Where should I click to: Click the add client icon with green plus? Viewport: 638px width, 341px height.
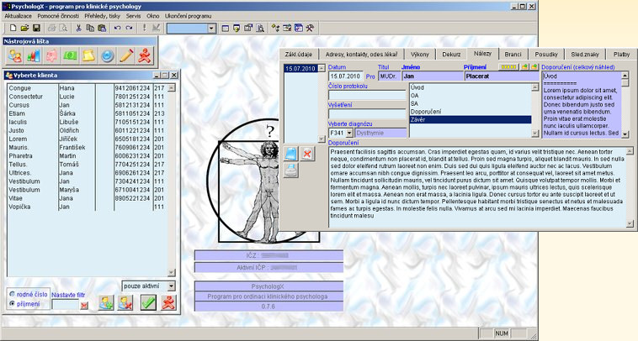pyautogui.click(x=106, y=303)
